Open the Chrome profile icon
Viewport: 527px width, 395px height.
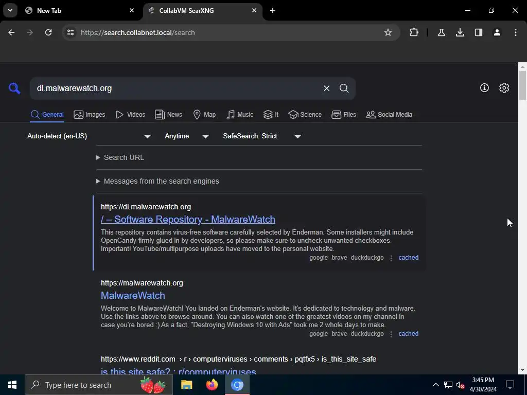pos(497,32)
